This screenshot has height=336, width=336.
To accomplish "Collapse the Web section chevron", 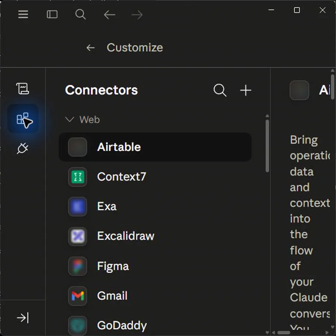I will (x=70, y=120).
